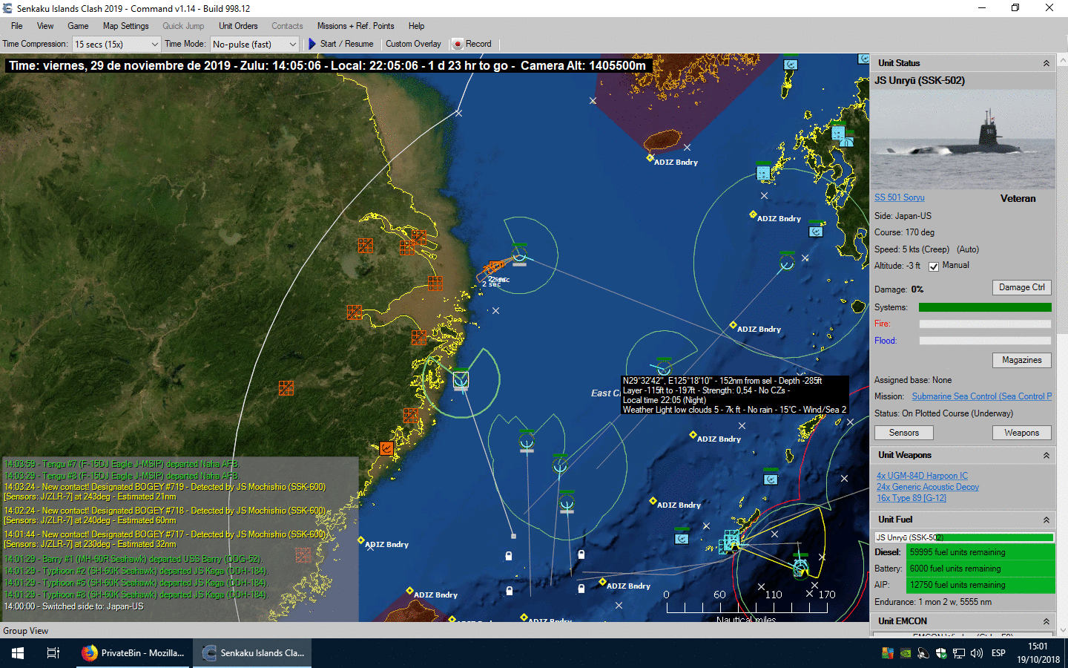Click the solid orange radar facility marker on coast
The width and height of the screenshot is (1068, 668).
(386, 448)
